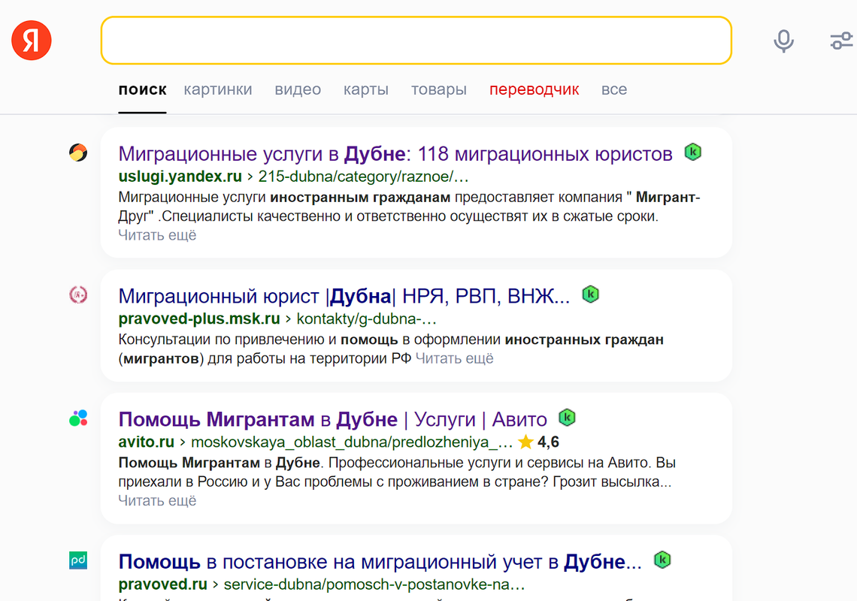Screen dimensions: 857x601
Task: Click the Yandex logo icon
Action: pos(31,41)
